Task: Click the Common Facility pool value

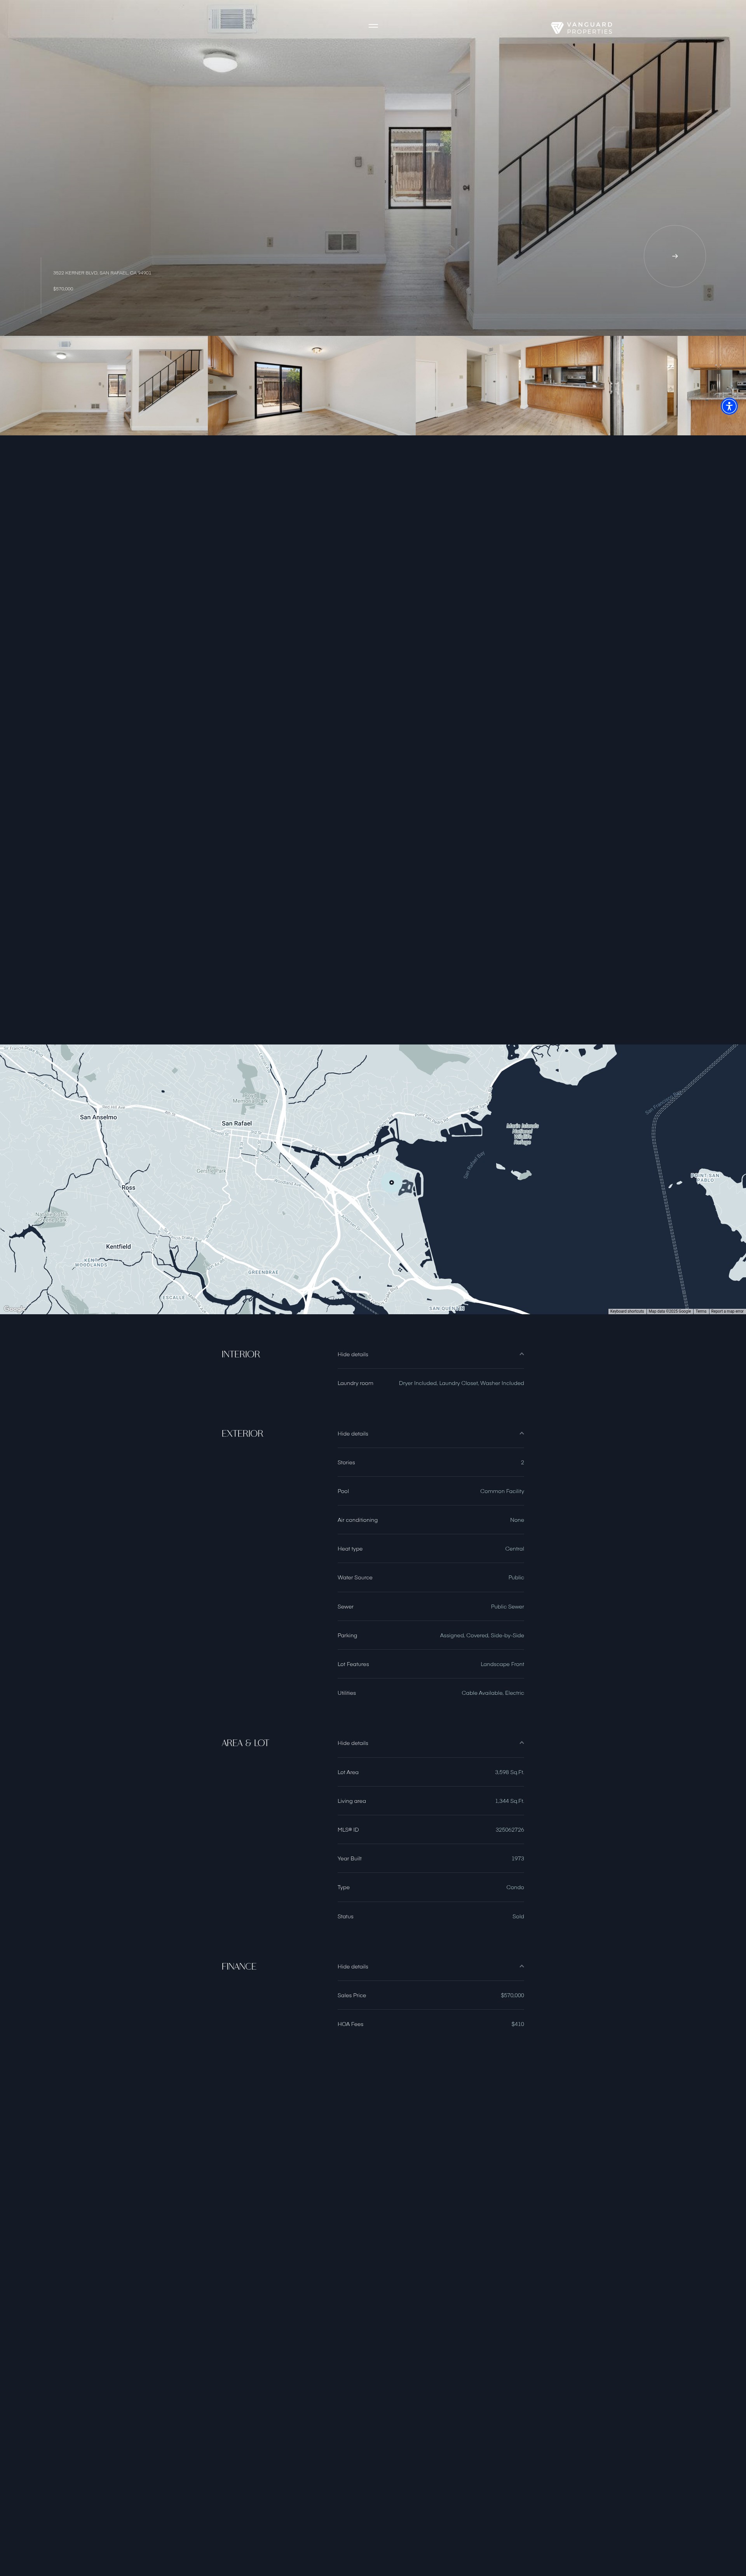Action: click(502, 1491)
